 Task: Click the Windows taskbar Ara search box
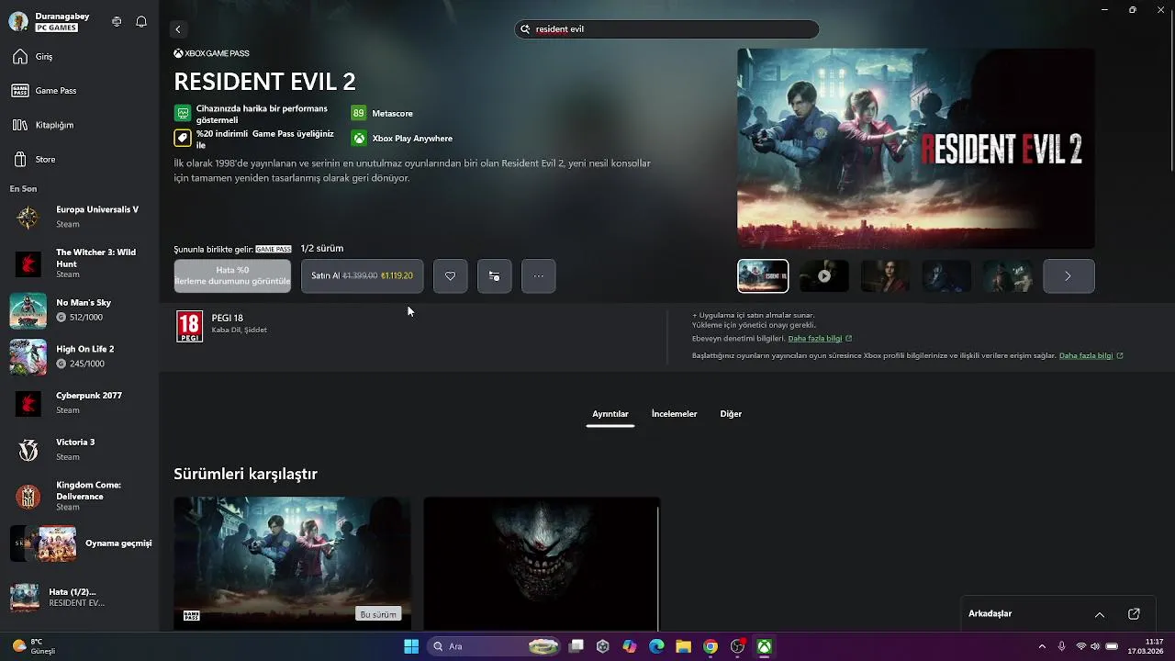click(492, 646)
